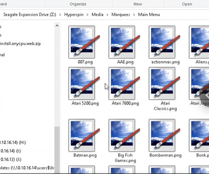Click the Atari 5200.png file name
The width and height of the screenshot is (209, 174).
click(x=85, y=103)
